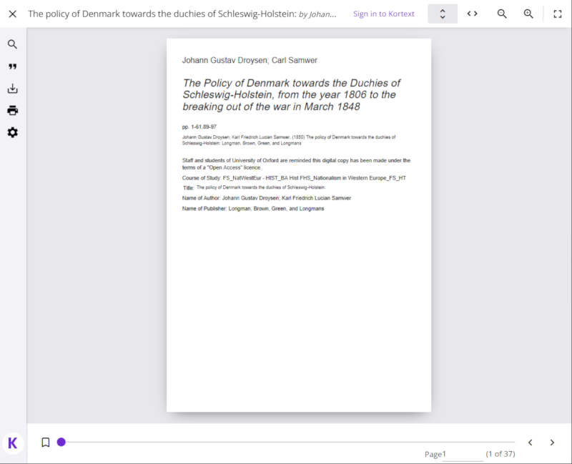Image resolution: width=572 pixels, height=464 pixels.
Task: Click the 'Name of Publisher' line
Action: [253, 209]
